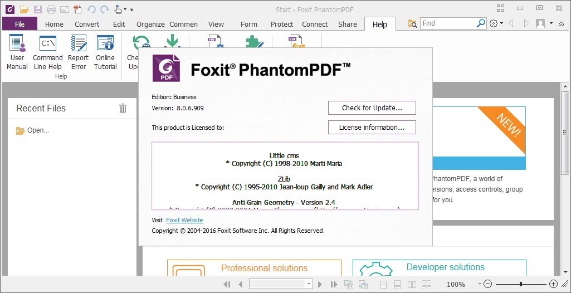Switch to single page view
The height and width of the screenshot is (293, 571).
coord(383,284)
